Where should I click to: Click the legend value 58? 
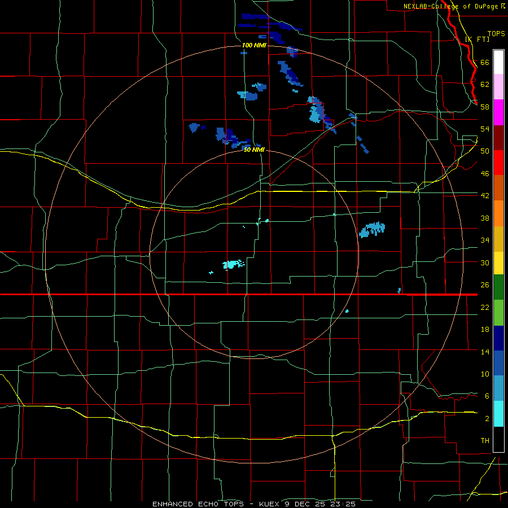[485, 107]
